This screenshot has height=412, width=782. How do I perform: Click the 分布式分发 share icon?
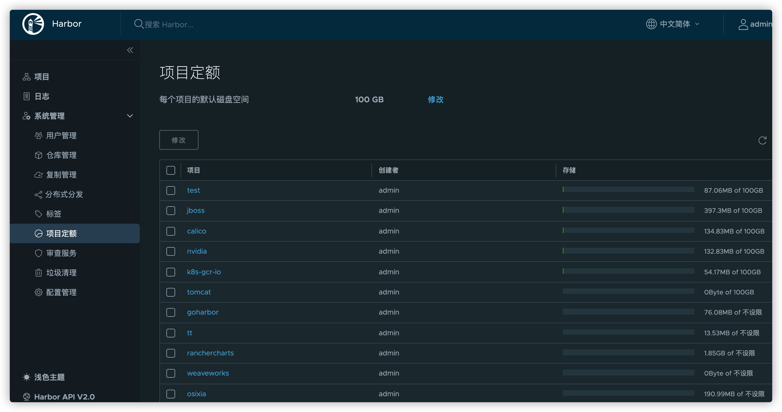point(39,195)
